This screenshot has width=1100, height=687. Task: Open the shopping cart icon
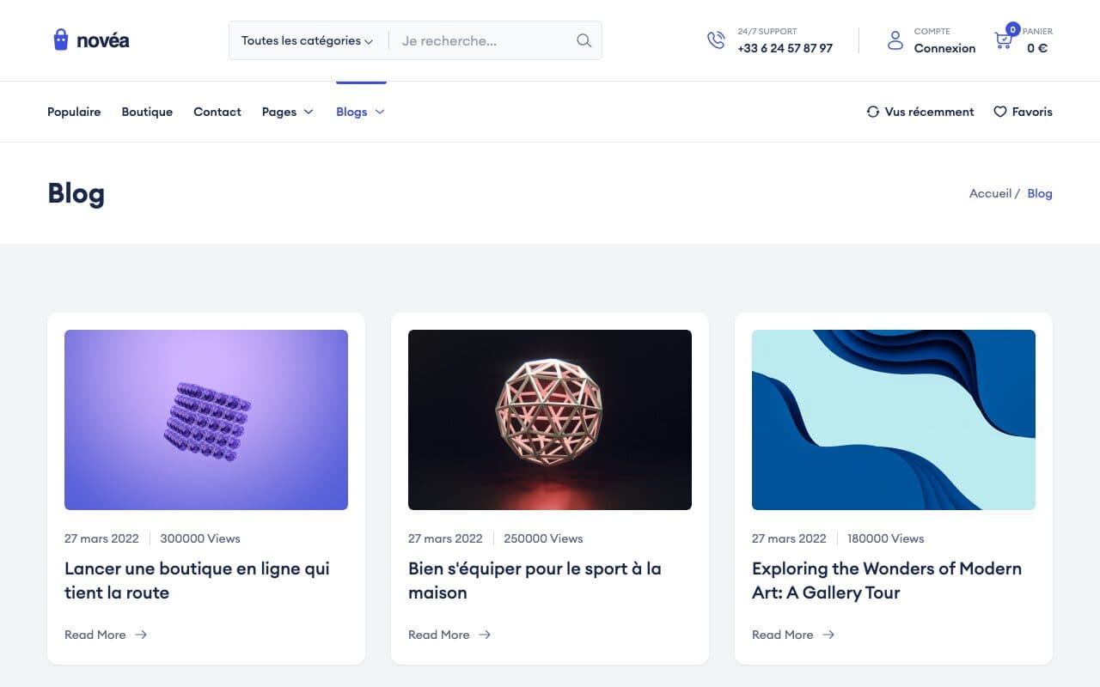tap(1003, 40)
